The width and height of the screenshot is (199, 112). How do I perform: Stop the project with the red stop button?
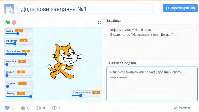point(14,23)
